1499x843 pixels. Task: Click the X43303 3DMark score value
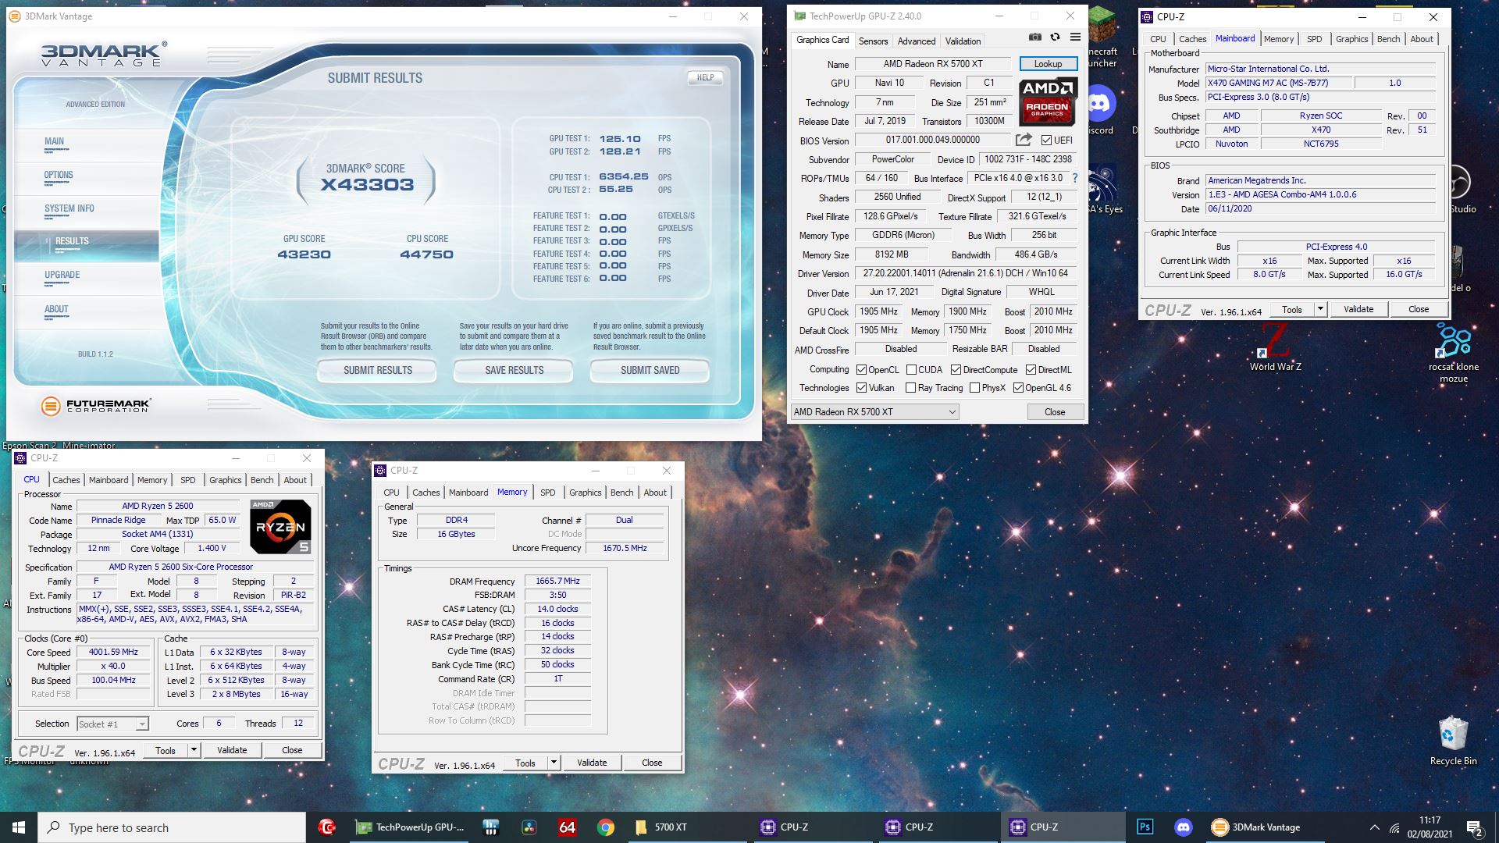click(367, 185)
